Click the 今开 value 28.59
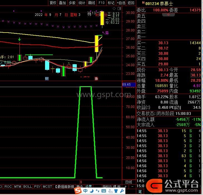This screenshot has height=195, width=203. tap(195, 70)
